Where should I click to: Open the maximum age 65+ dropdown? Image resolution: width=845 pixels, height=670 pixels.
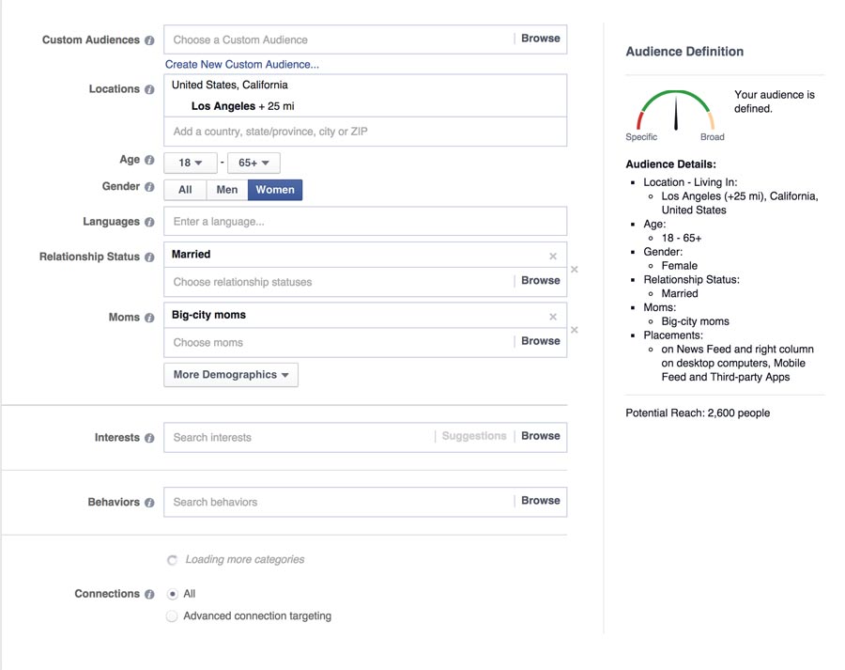point(253,163)
